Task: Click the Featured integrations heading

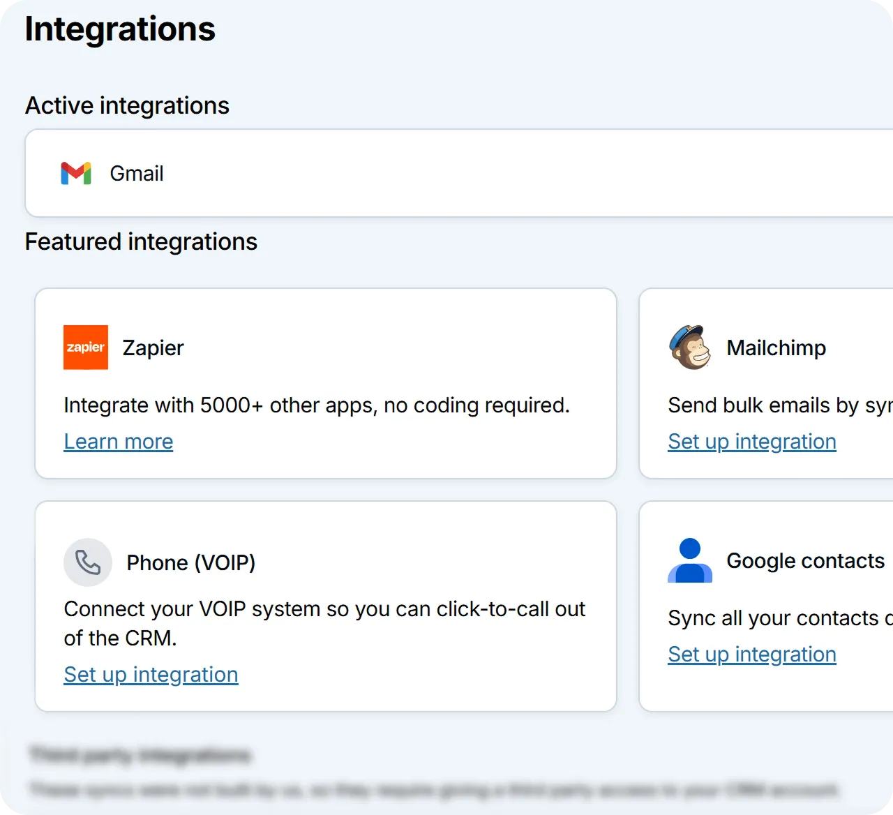Action: [141, 241]
